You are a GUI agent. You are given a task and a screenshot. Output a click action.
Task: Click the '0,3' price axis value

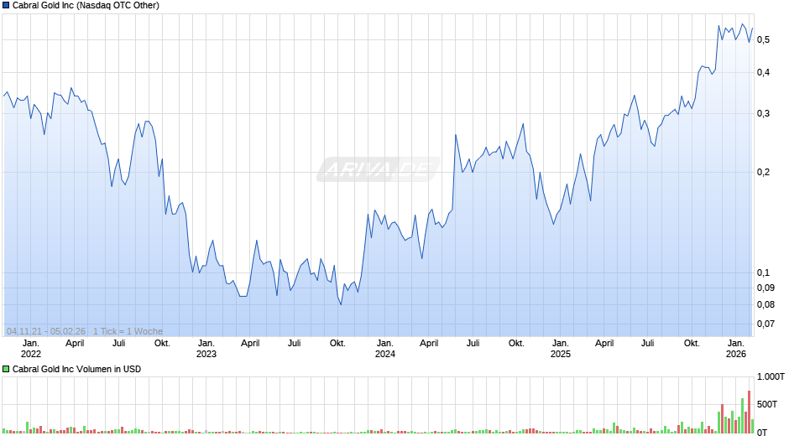(x=763, y=114)
